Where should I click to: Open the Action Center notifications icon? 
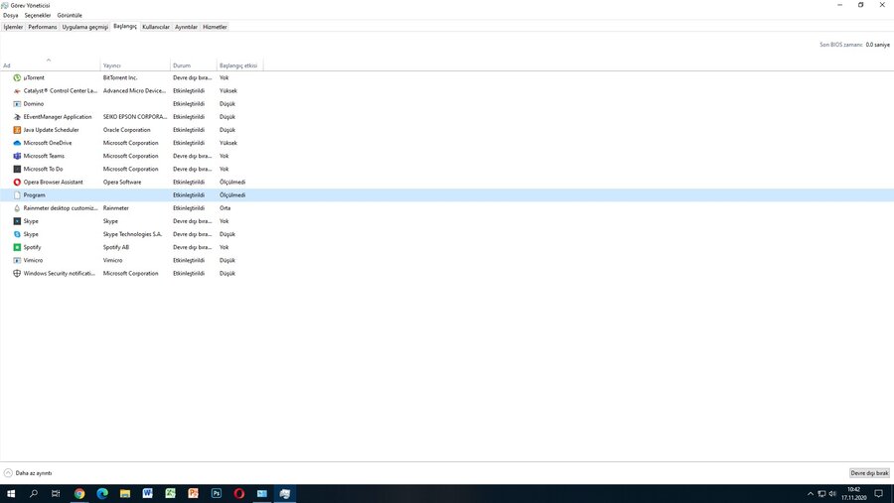(x=879, y=494)
